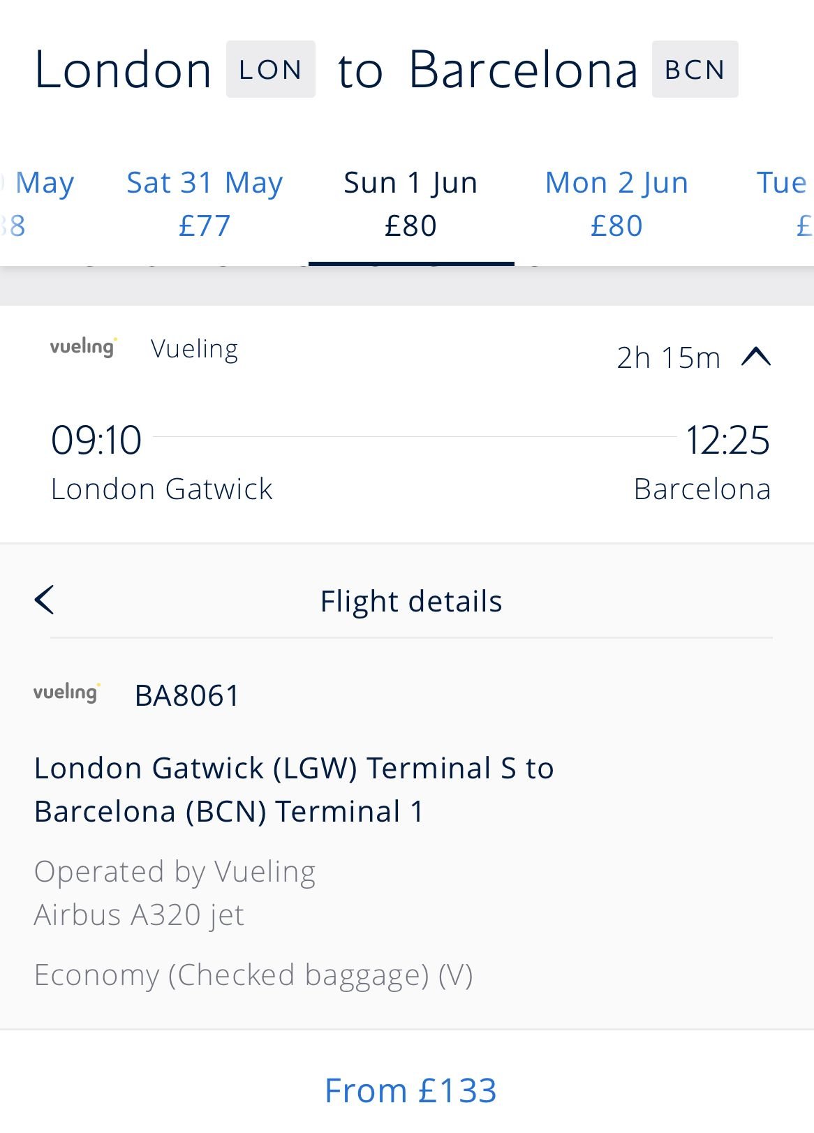Select the partially visible May tab on left
This screenshot has width=814, height=1133.
click(35, 204)
